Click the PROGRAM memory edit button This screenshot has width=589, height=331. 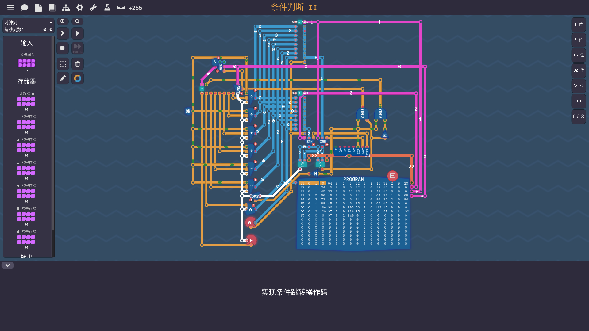[392, 176]
